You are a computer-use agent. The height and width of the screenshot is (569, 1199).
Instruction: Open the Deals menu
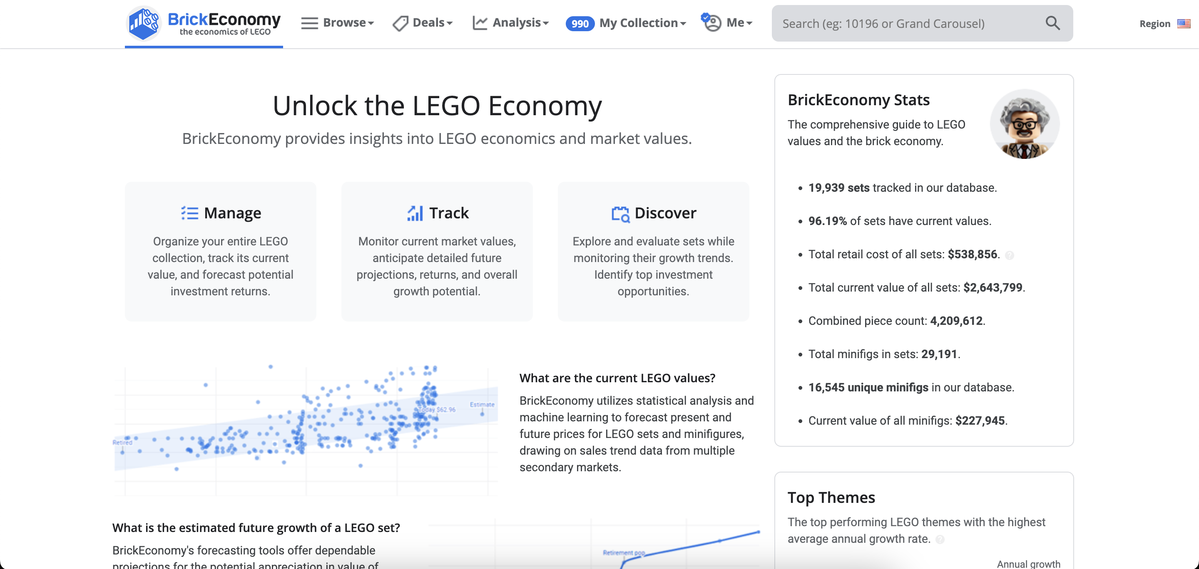tap(432, 23)
